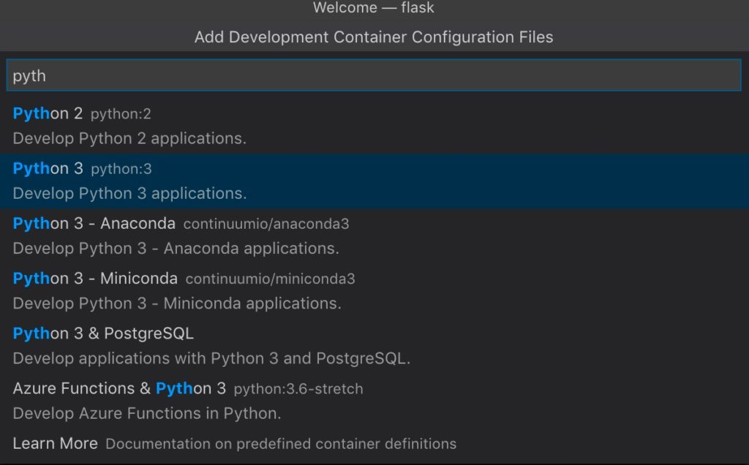Select the Python 2 container option
The image size is (749, 465).
[x=374, y=126]
